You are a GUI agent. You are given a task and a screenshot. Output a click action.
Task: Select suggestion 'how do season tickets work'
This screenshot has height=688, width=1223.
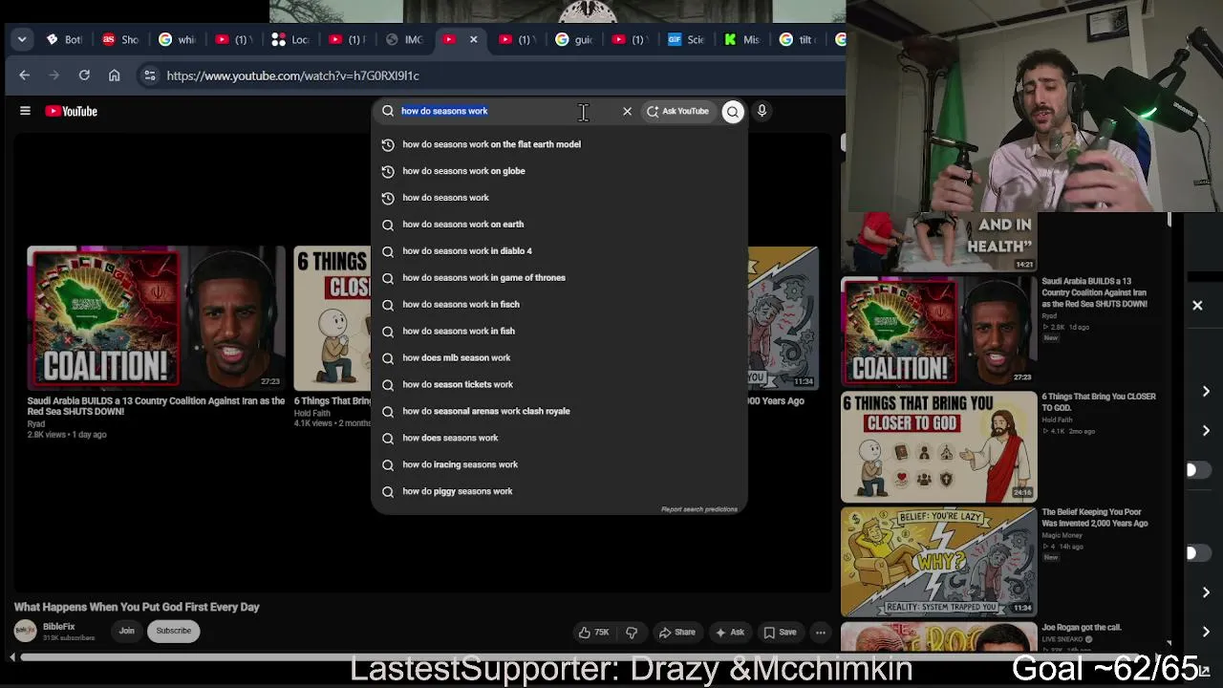pos(559,385)
